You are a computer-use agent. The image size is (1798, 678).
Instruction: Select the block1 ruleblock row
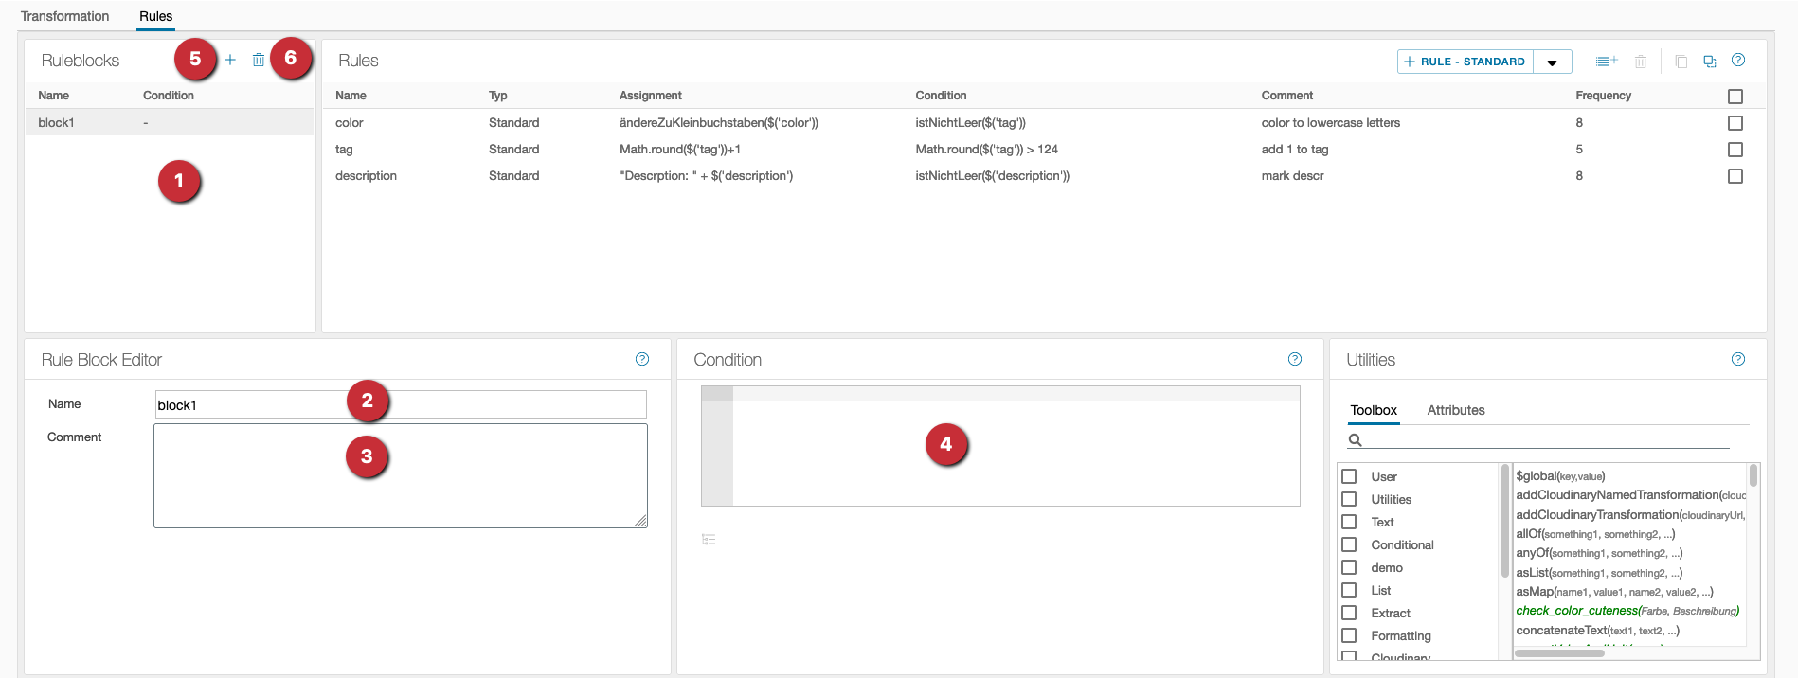(x=169, y=122)
